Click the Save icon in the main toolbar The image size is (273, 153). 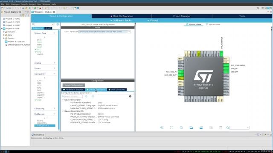click(7, 8)
